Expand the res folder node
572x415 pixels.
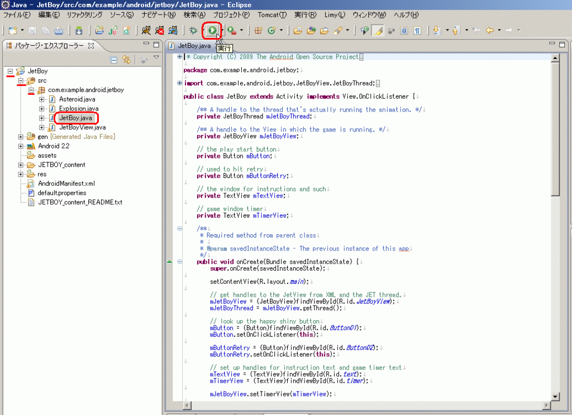(21, 174)
